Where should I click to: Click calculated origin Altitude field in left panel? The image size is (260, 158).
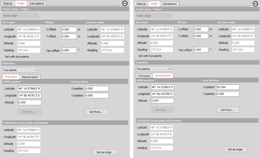click(x=29, y=144)
